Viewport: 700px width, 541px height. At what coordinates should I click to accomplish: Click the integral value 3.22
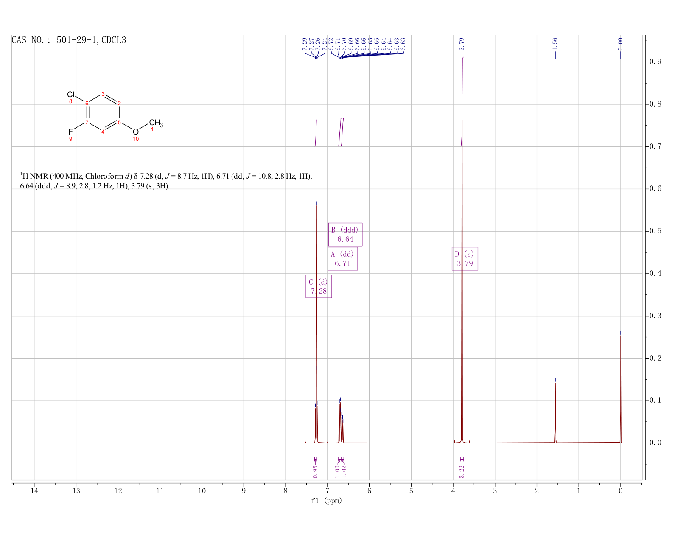click(x=462, y=471)
